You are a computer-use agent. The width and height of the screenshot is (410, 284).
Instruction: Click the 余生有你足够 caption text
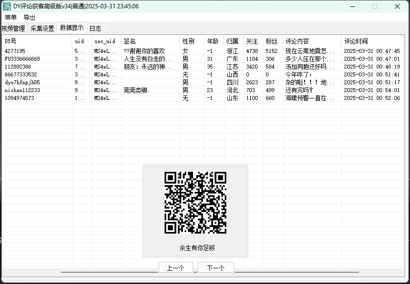(x=197, y=248)
